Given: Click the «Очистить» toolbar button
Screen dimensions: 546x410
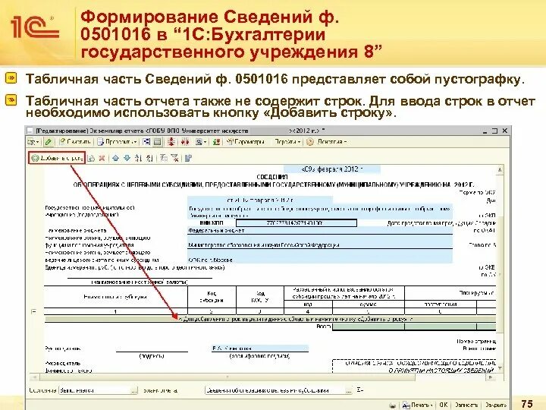Looking at the screenshot, I should pos(75,142).
